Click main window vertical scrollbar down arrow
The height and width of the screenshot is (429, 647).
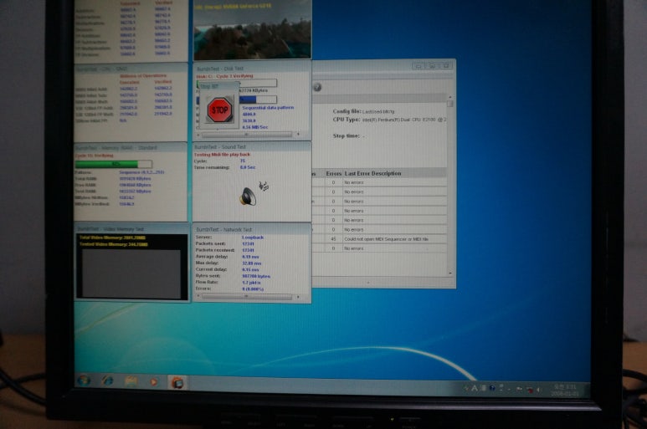coord(450,273)
